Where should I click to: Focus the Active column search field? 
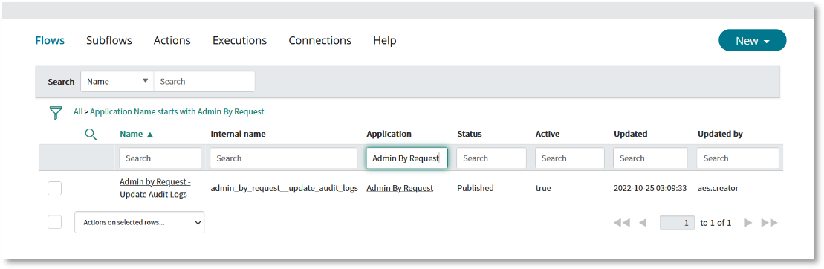(x=570, y=158)
